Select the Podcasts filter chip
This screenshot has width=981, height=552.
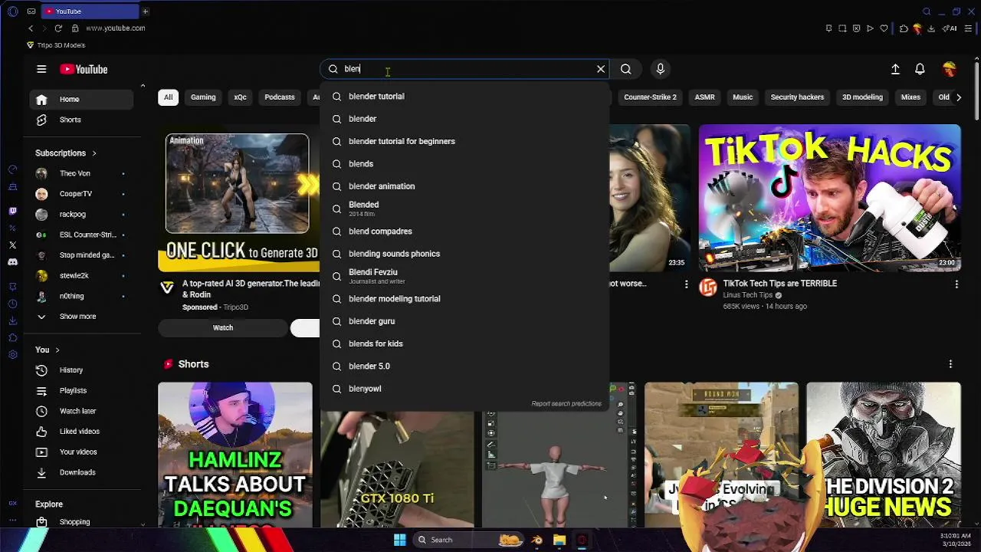click(280, 97)
